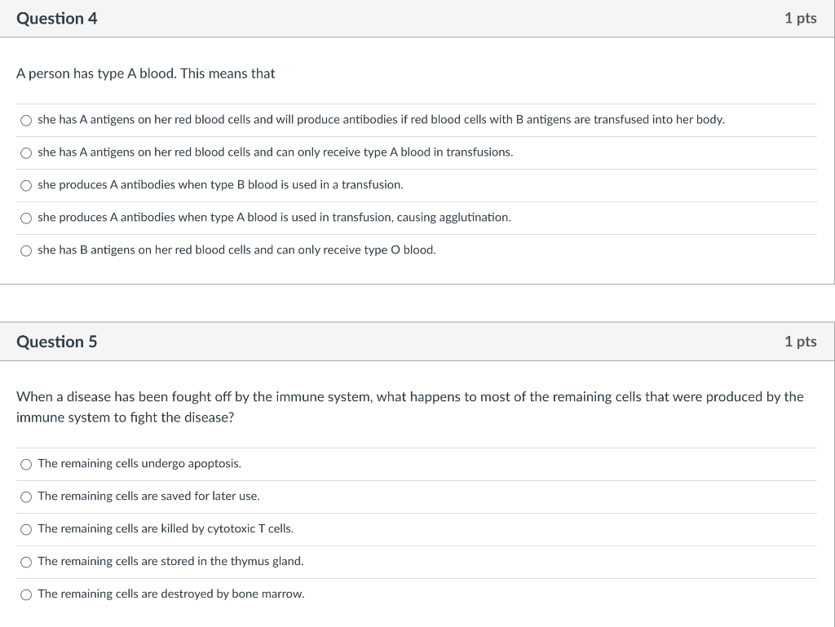Image resolution: width=835 pixels, height=627 pixels.
Task: Select answer 'A antigens… B antigens are transfused'
Action: (26, 121)
